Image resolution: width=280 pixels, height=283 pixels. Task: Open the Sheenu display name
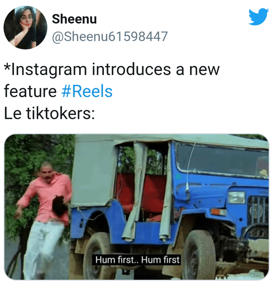(x=74, y=19)
